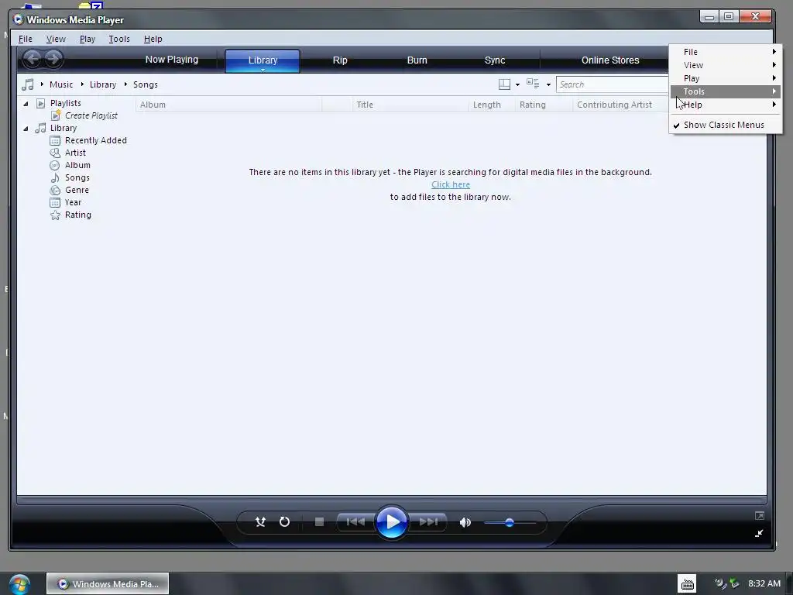Sort by the Rating column header

point(544,105)
